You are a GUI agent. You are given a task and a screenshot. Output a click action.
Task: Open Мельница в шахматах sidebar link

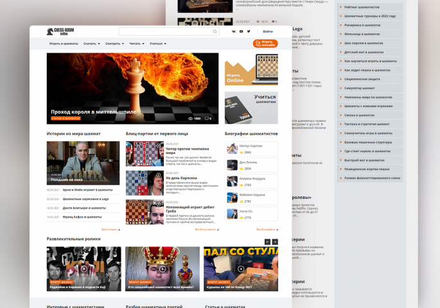[x=371, y=34]
